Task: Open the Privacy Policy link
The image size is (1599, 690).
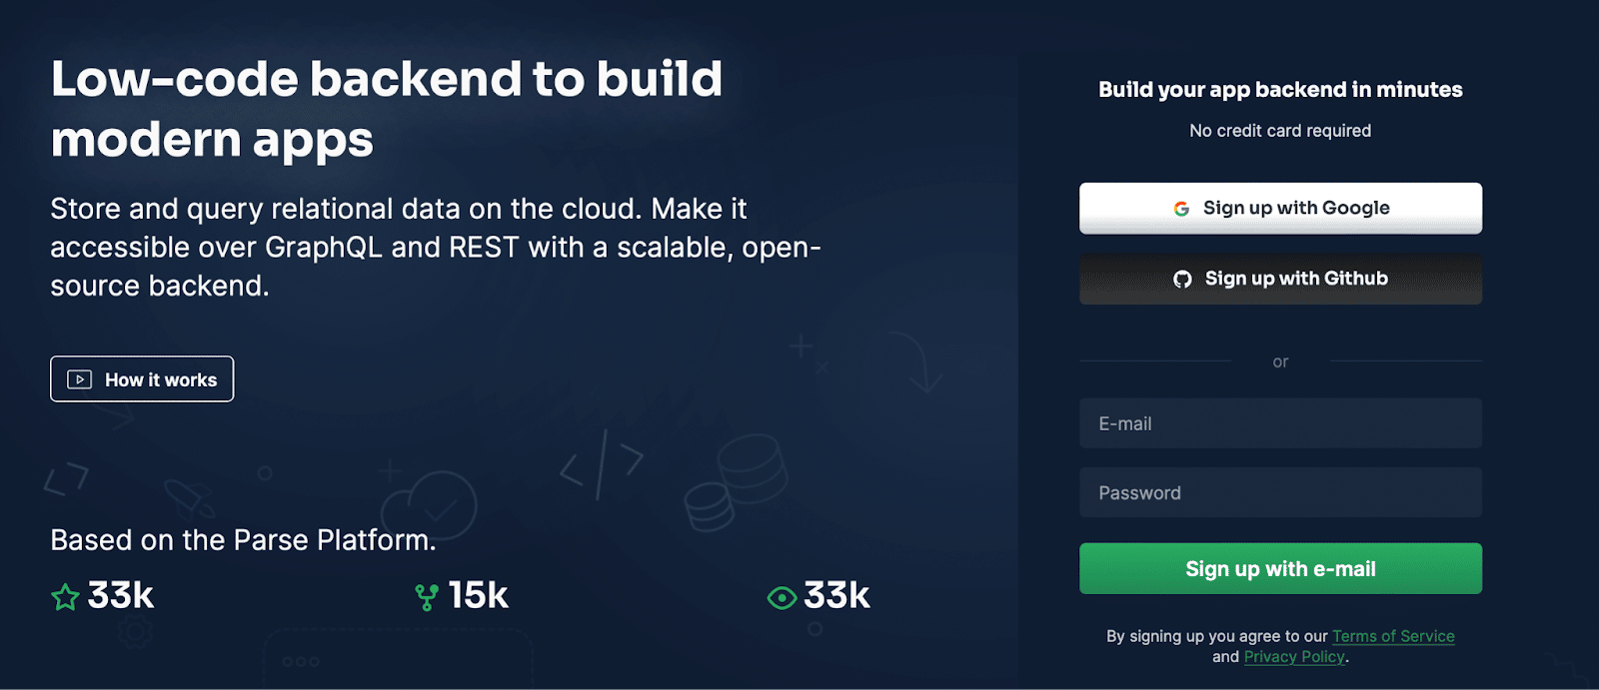Action: (1293, 656)
